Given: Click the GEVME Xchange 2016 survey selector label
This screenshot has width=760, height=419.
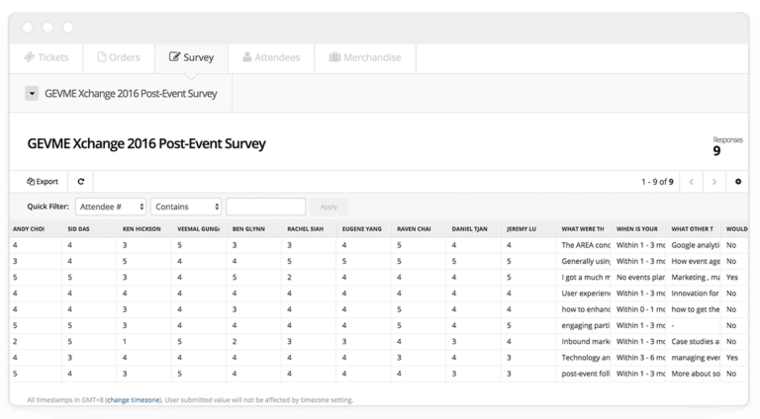Looking at the screenshot, I should coord(131,93).
